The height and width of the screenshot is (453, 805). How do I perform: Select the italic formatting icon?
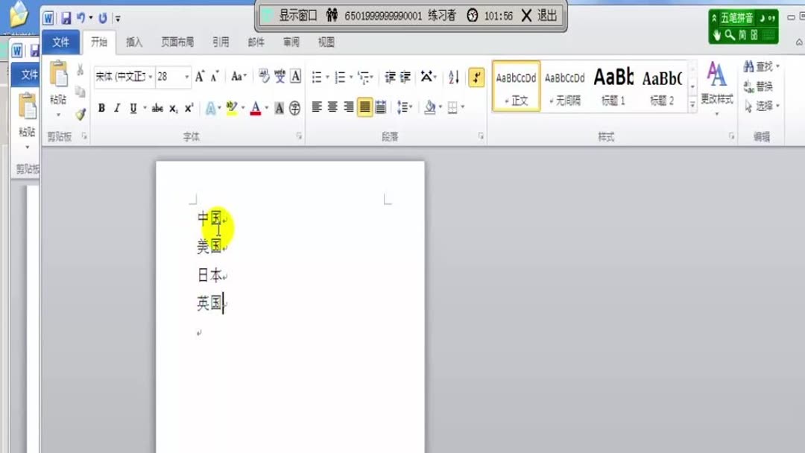116,107
